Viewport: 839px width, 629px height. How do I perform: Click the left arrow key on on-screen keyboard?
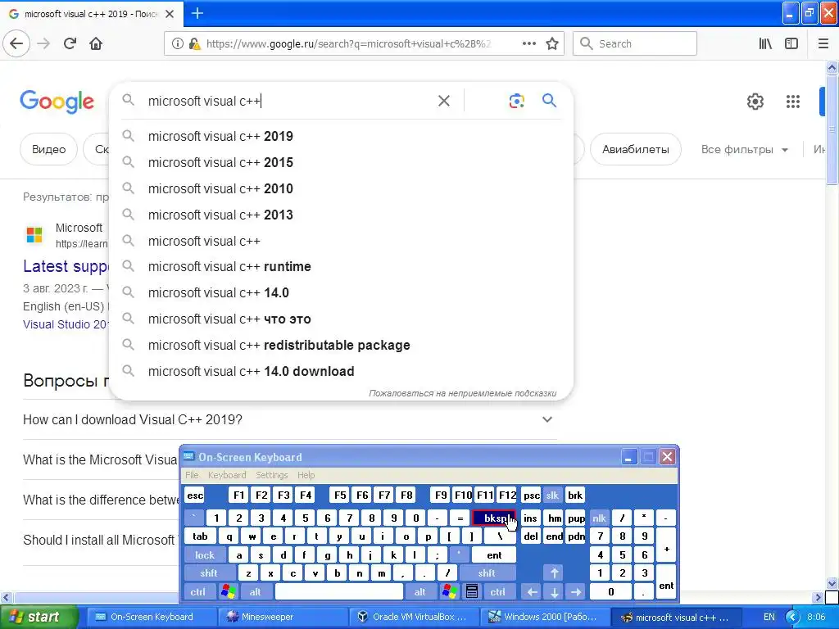coord(532,591)
